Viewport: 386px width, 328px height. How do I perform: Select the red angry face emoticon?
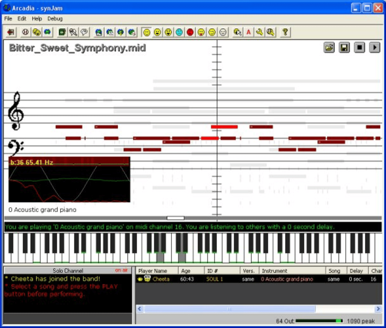point(190,32)
